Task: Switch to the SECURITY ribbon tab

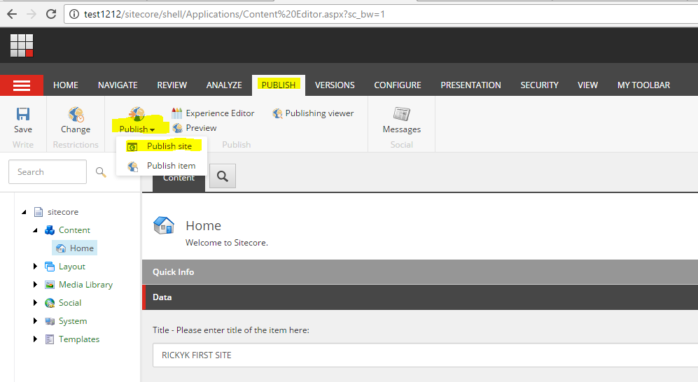Action: [539, 85]
